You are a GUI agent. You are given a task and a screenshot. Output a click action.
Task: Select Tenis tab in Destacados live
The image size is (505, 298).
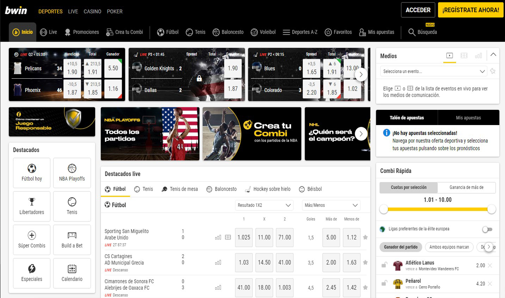(x=144, y=189)
